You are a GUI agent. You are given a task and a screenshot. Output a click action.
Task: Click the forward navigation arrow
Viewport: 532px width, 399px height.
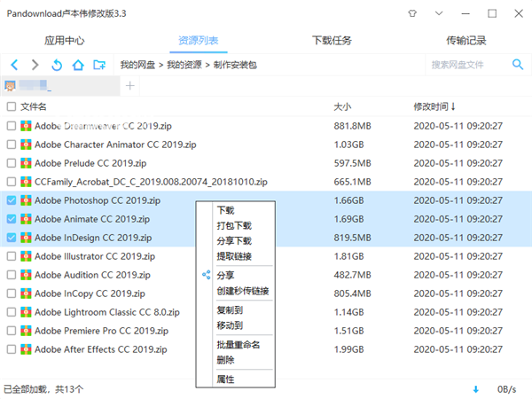pyautogui.click(x=35, y=65)
